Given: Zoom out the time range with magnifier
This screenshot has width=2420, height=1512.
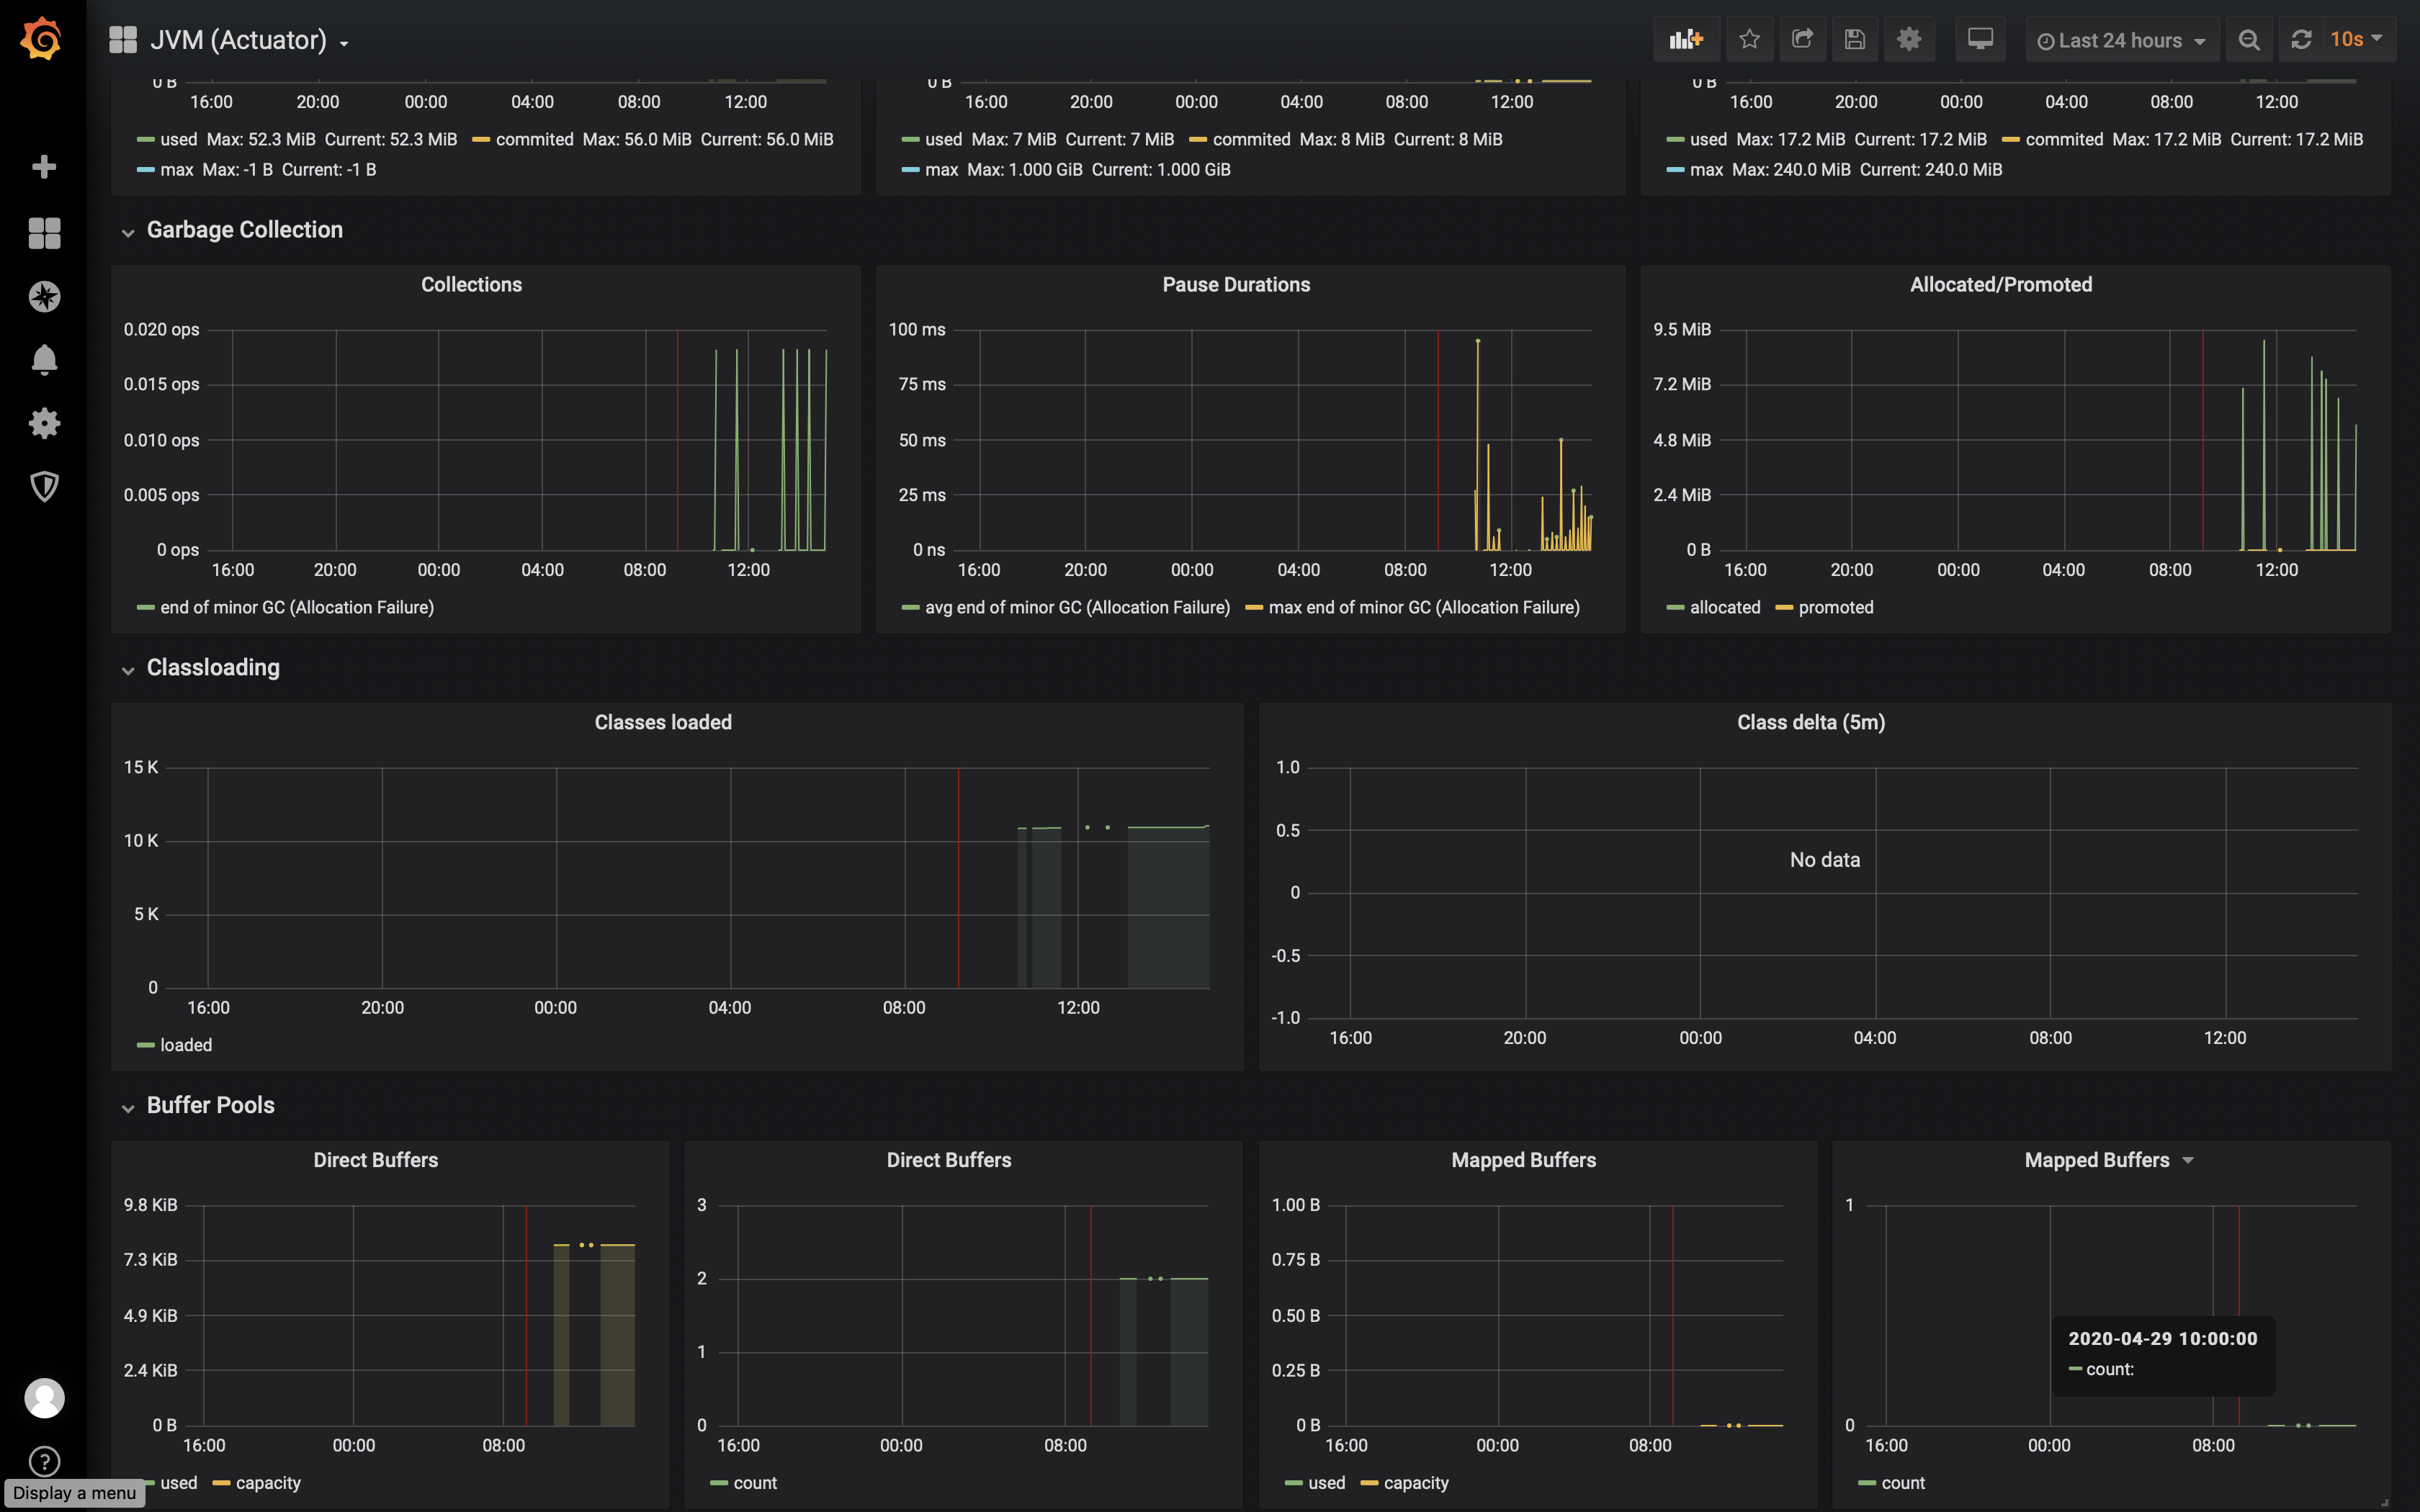Looking at the screenshot, I should pos(2249,40).
